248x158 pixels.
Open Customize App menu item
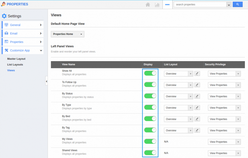pyautogui.click(x=23, y=50)
